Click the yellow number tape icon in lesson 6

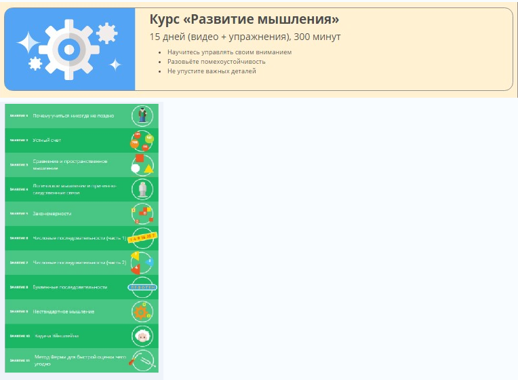(x=142, y=238)
